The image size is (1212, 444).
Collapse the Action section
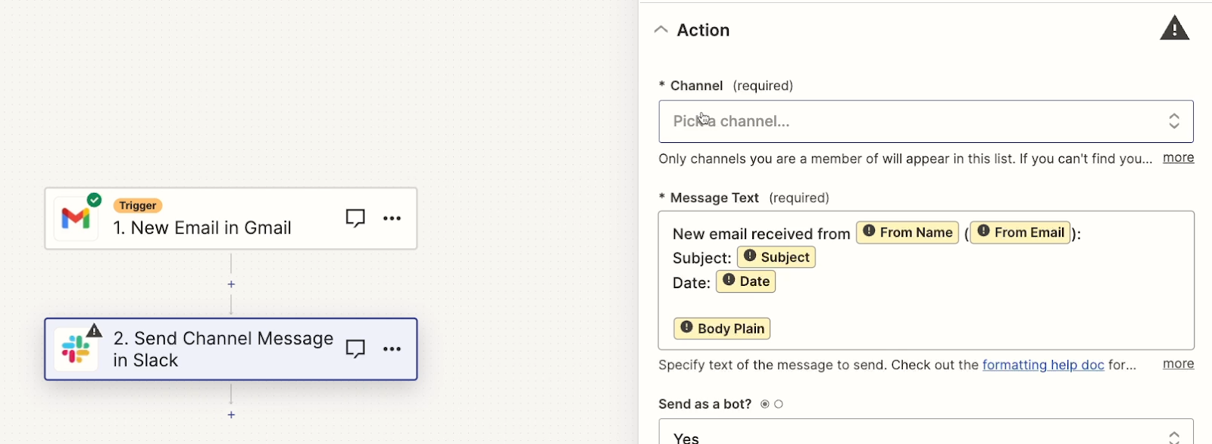pos(661,29)
